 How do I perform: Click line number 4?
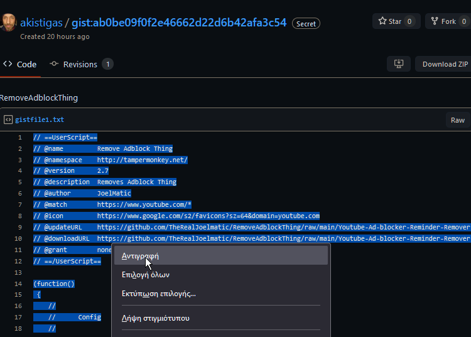click(20, 171)
